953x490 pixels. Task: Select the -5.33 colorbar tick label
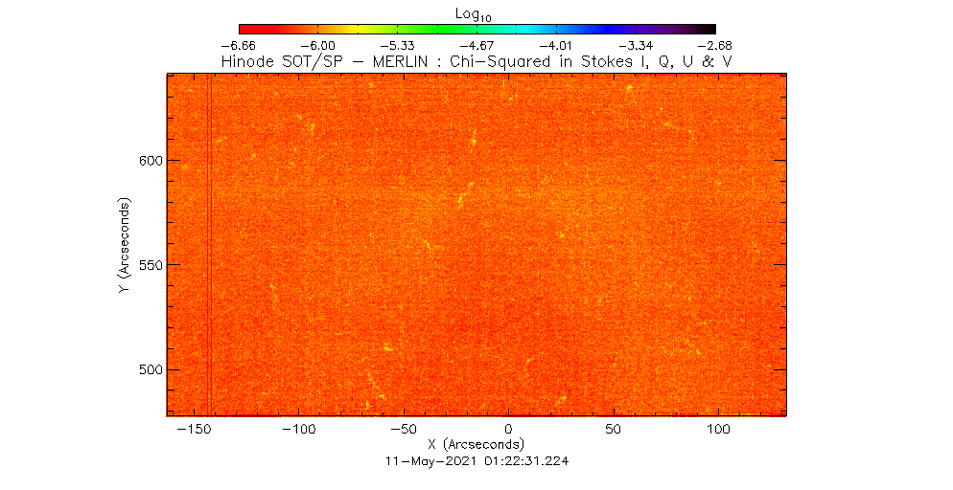[398, 45]
